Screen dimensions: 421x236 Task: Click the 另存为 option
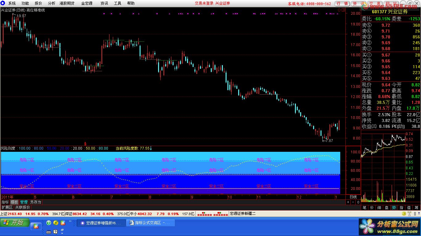coord(35,202)
